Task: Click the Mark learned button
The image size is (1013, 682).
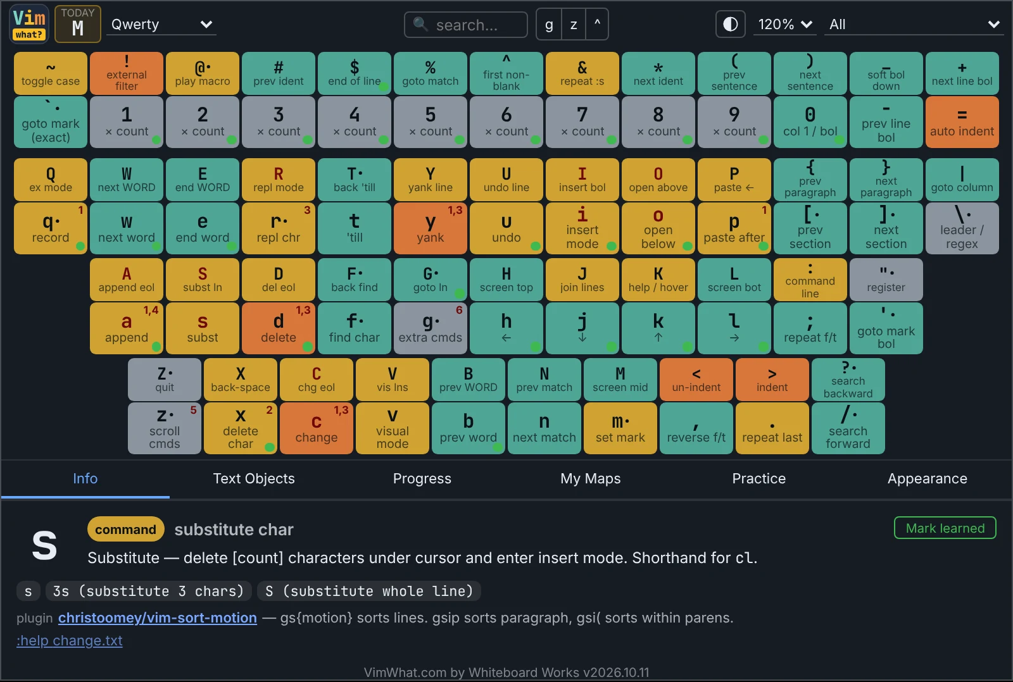Action: coord(945,528)
